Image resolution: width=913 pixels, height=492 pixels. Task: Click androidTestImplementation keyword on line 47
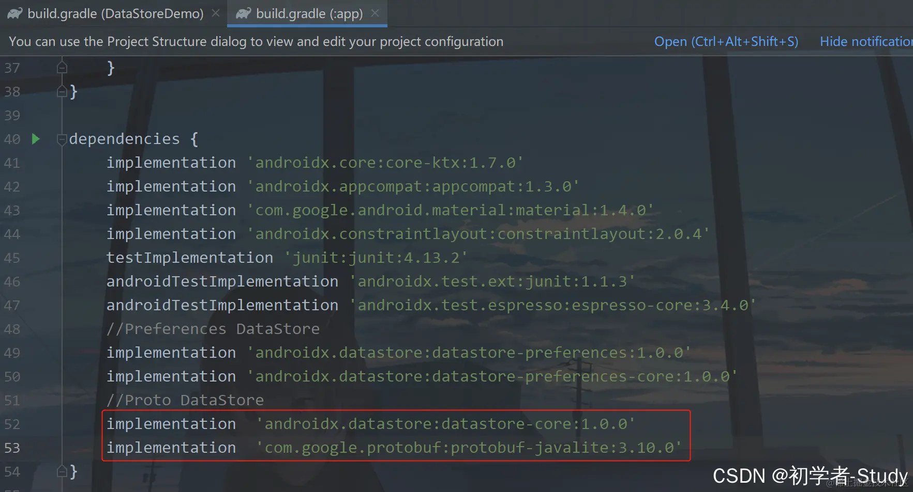click(x=222, y=305)
